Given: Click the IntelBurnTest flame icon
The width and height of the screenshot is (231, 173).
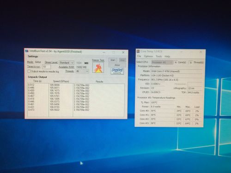Looking at the screenshot, I should (98, 67).
